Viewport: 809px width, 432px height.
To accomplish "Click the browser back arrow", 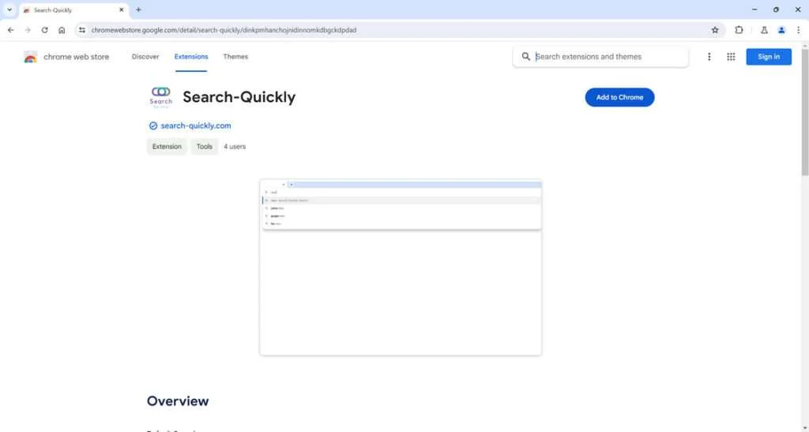I will click(11, 30).
